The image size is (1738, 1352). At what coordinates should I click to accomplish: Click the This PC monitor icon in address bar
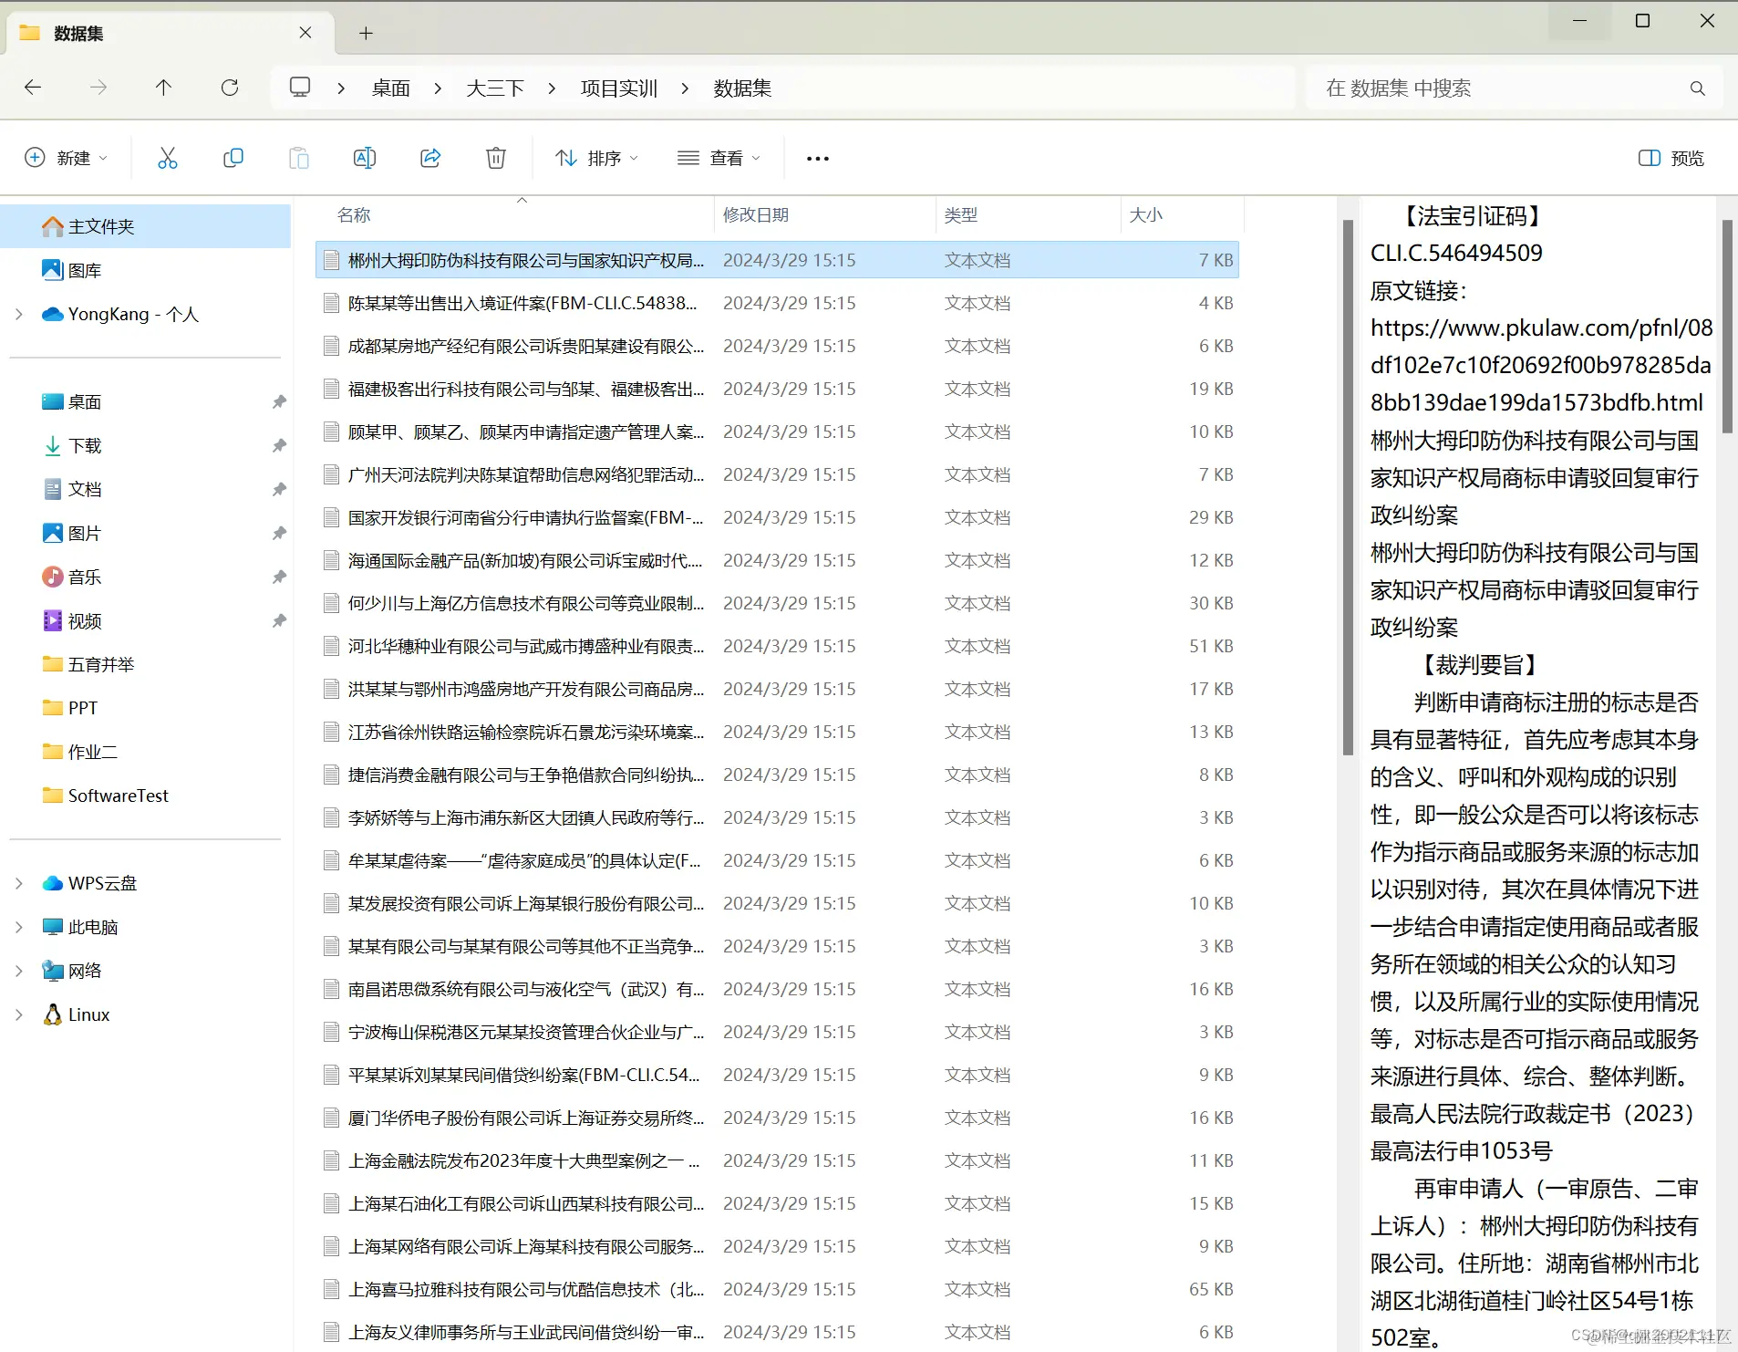click(x=300, y=88)
